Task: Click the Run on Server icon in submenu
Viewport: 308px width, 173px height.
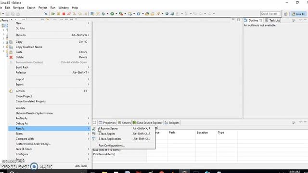Action: coord(94,129)
